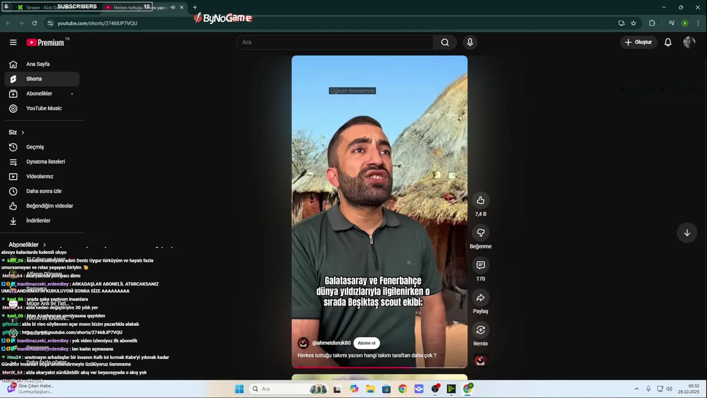This screenshot has width=707, height=398.
Task: Focus the YouTube Ara search field
Action: click(x=335, y=42)
